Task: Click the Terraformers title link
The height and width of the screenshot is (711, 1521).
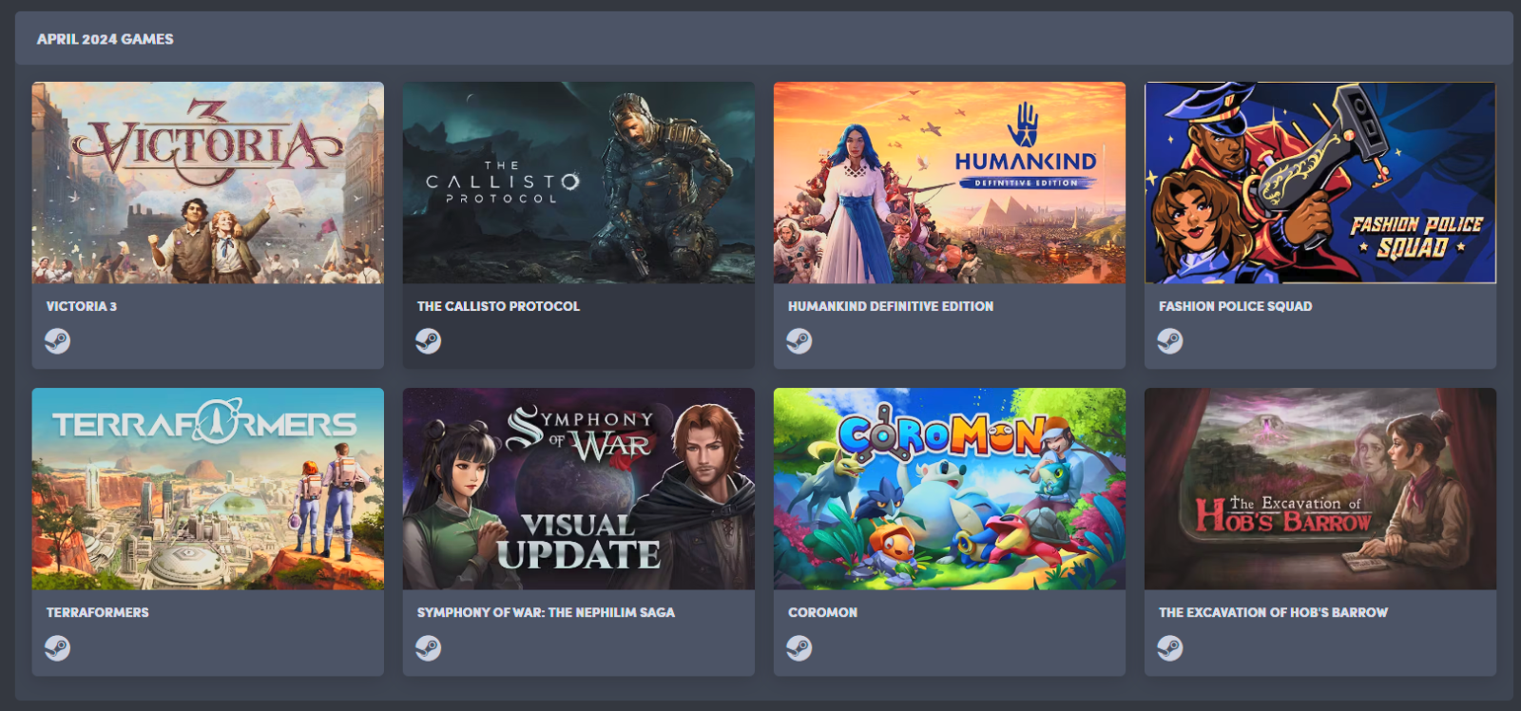Action: tap(98, 612)
